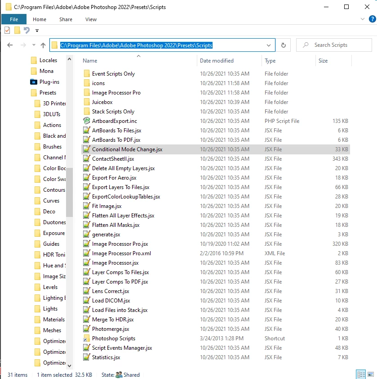Select the ContactSheetII.jsx file icon
The height and width of the screenshot is (379, 377).
[87, 158]
